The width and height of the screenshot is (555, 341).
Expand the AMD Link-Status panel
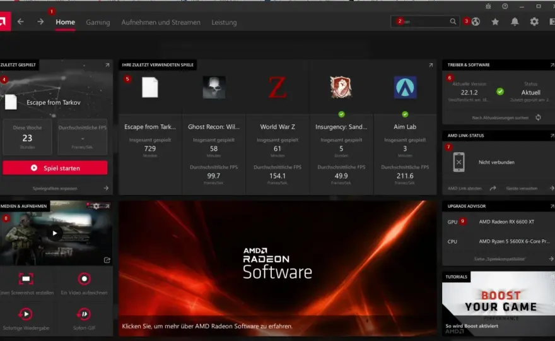pyautogui.click(x=552, y=135)
